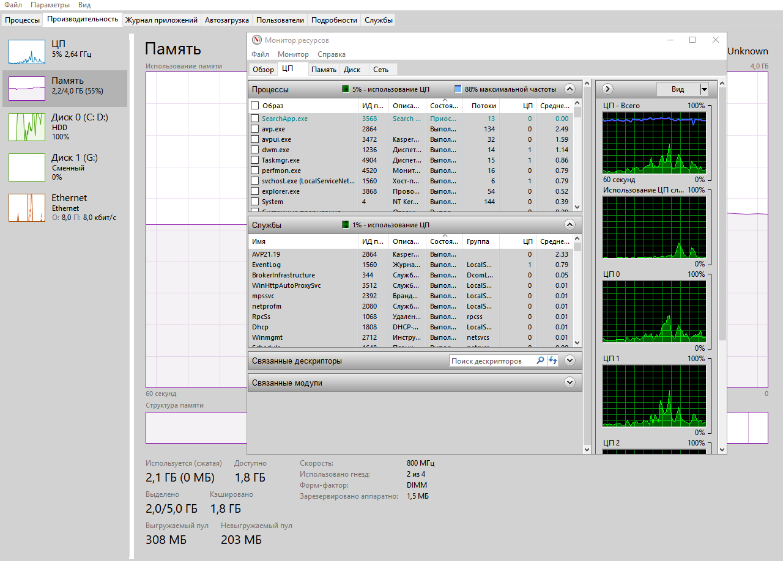Switch to the Обзор tab

click(x=264, y=70)
